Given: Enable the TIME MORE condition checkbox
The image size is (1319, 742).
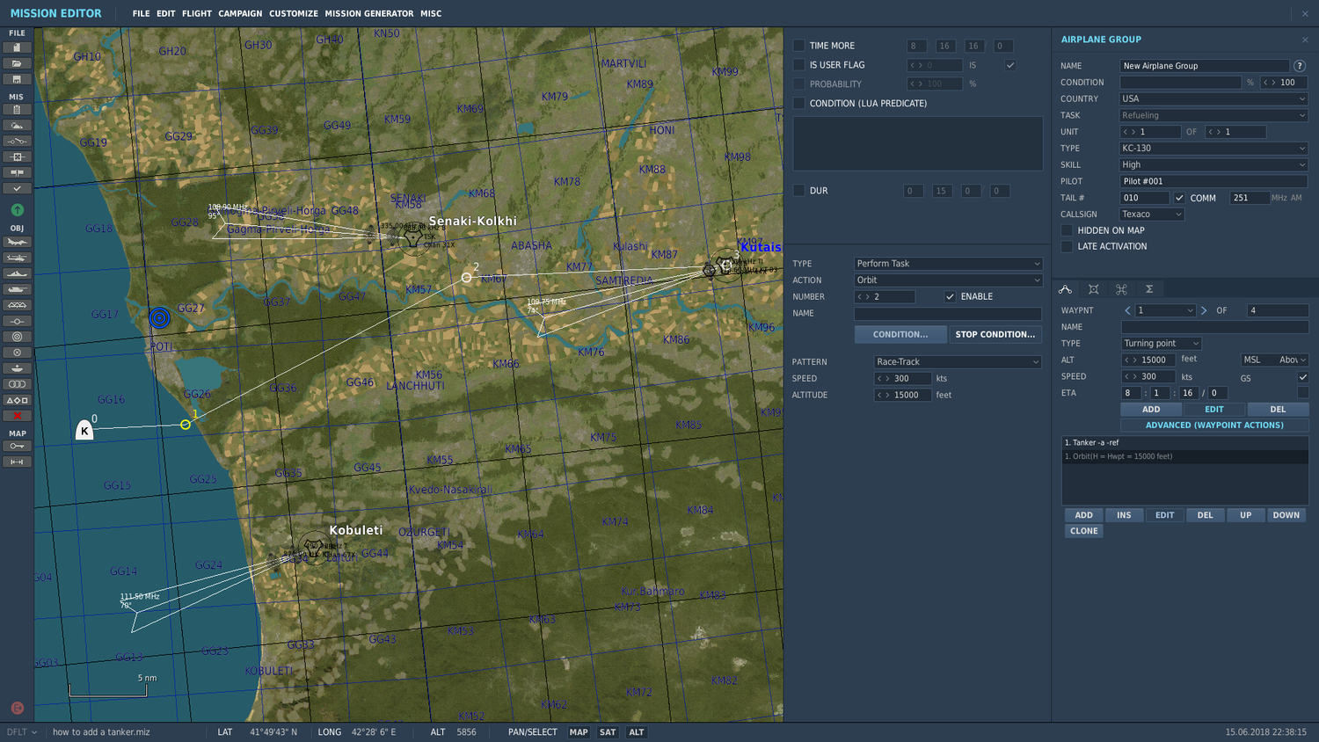Looking at the screenshot, I should pos(799,45).
